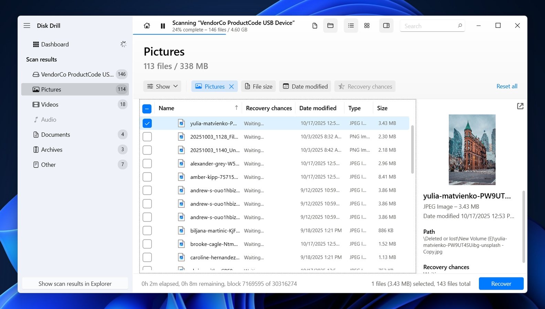Open the Date modified filter dropdown

(305, 87)
